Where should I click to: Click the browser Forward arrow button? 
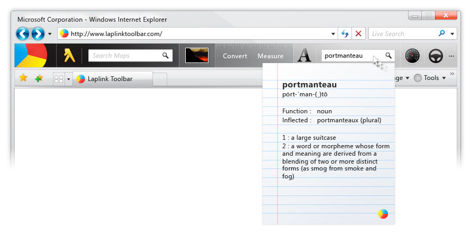tap(38, 34)
